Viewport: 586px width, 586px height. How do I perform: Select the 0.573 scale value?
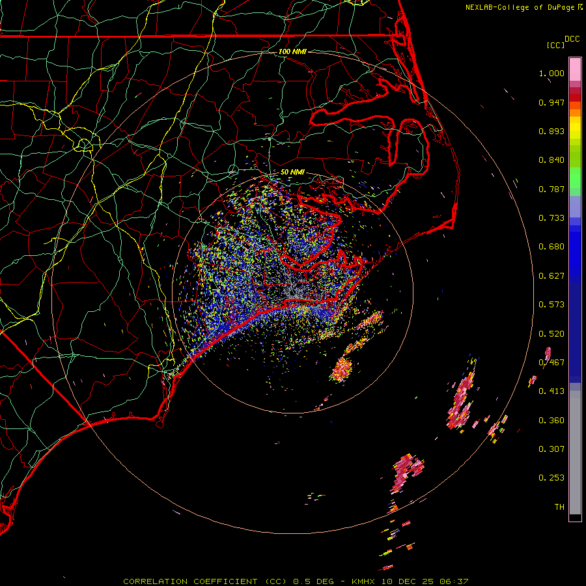pyautogui.click(x=551, y=305)
